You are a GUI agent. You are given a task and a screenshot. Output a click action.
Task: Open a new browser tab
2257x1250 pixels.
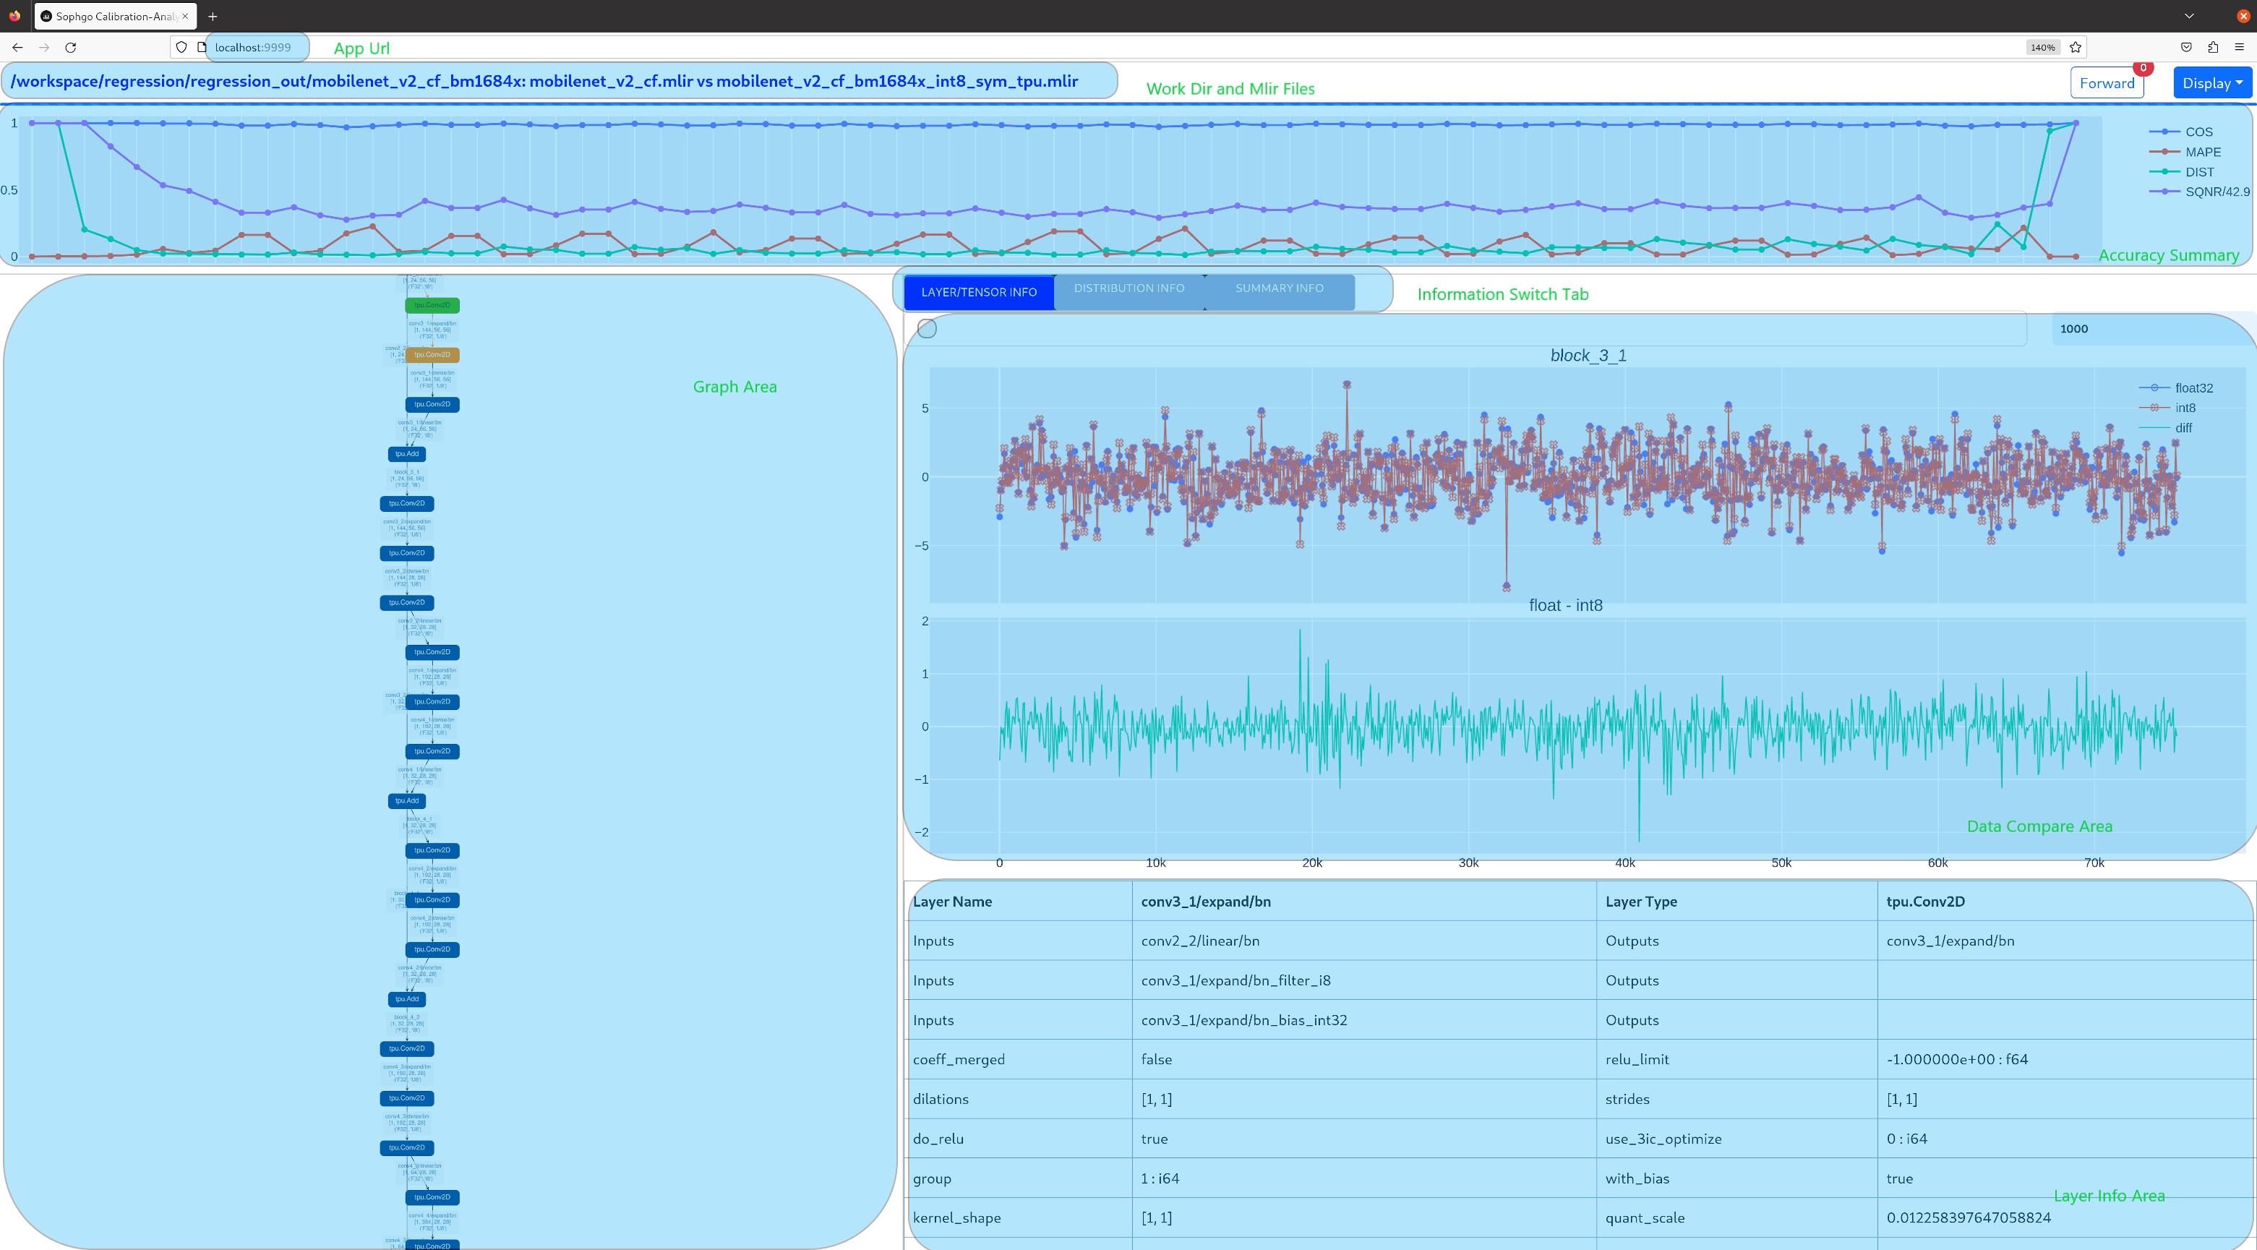click(x=213, y=17)
